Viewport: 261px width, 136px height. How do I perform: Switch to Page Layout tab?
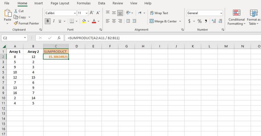click(x=60, y=3)
